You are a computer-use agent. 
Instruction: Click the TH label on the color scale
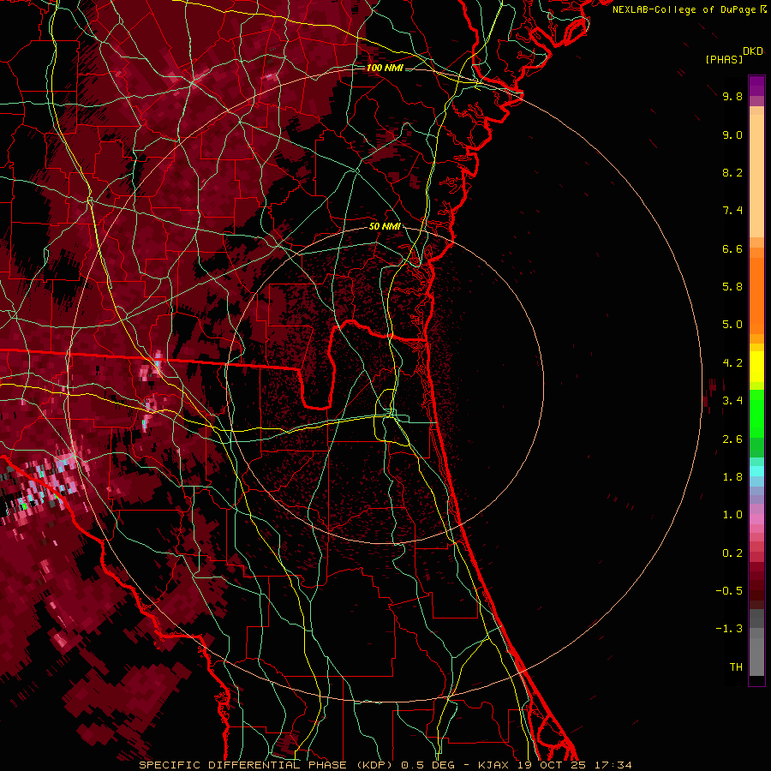click(736, 667)
